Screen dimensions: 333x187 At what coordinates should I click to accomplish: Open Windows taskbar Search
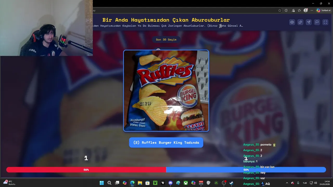click(x=110, y=183)
